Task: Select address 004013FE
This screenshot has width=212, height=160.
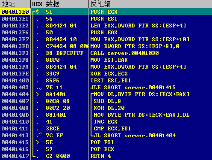Action: pyautogui.click(x=15, y=74)
